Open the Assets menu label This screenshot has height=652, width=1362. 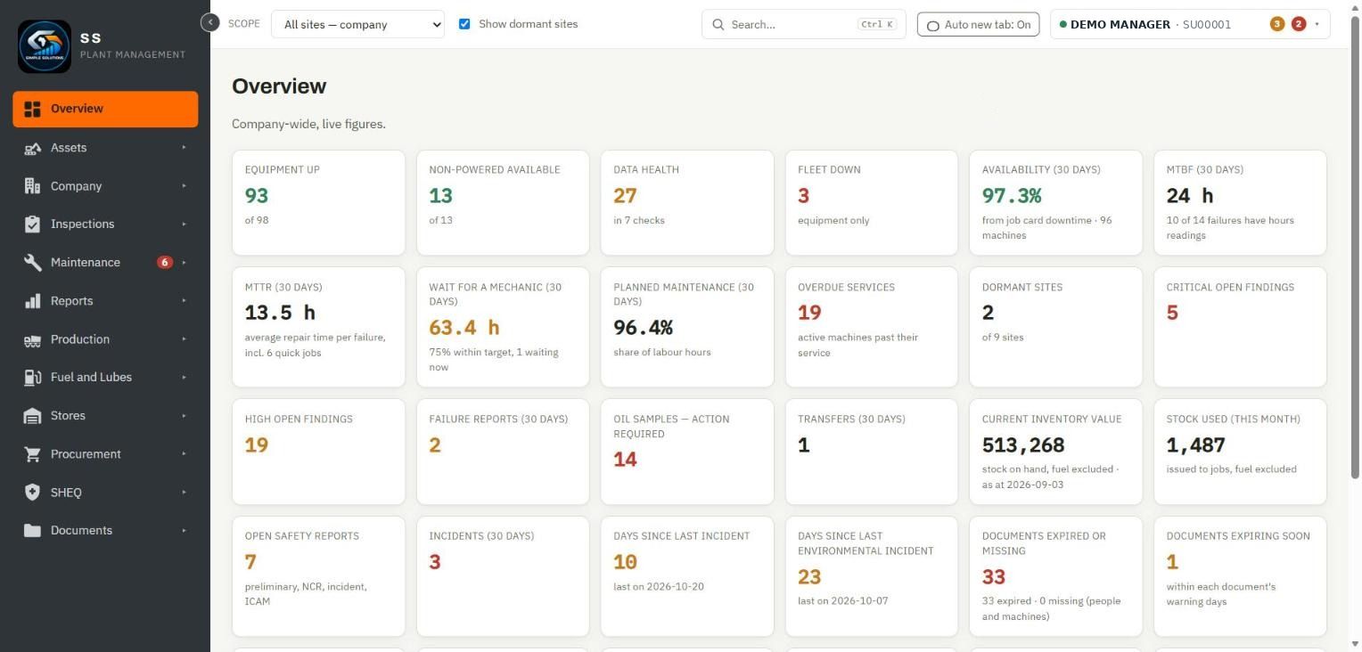pyautogui.click(x=69, y=148)
